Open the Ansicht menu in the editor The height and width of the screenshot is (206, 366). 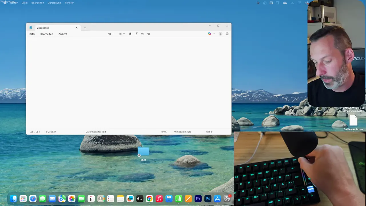point(63,34)
